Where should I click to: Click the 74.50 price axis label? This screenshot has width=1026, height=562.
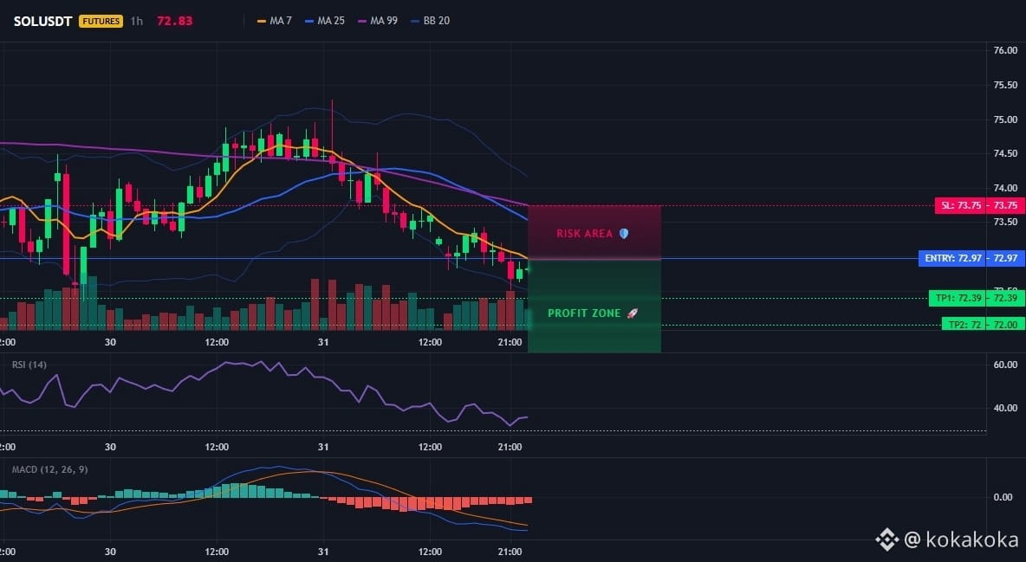(x=1005, y=154)
